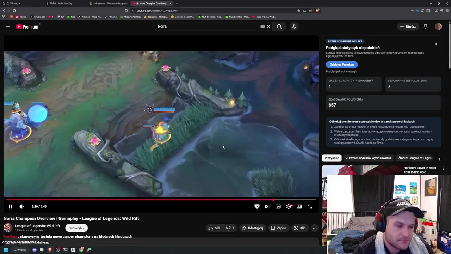Open the Utwórz create button
This screenshot has height=254, width=451.
click(x=407, y=26)
